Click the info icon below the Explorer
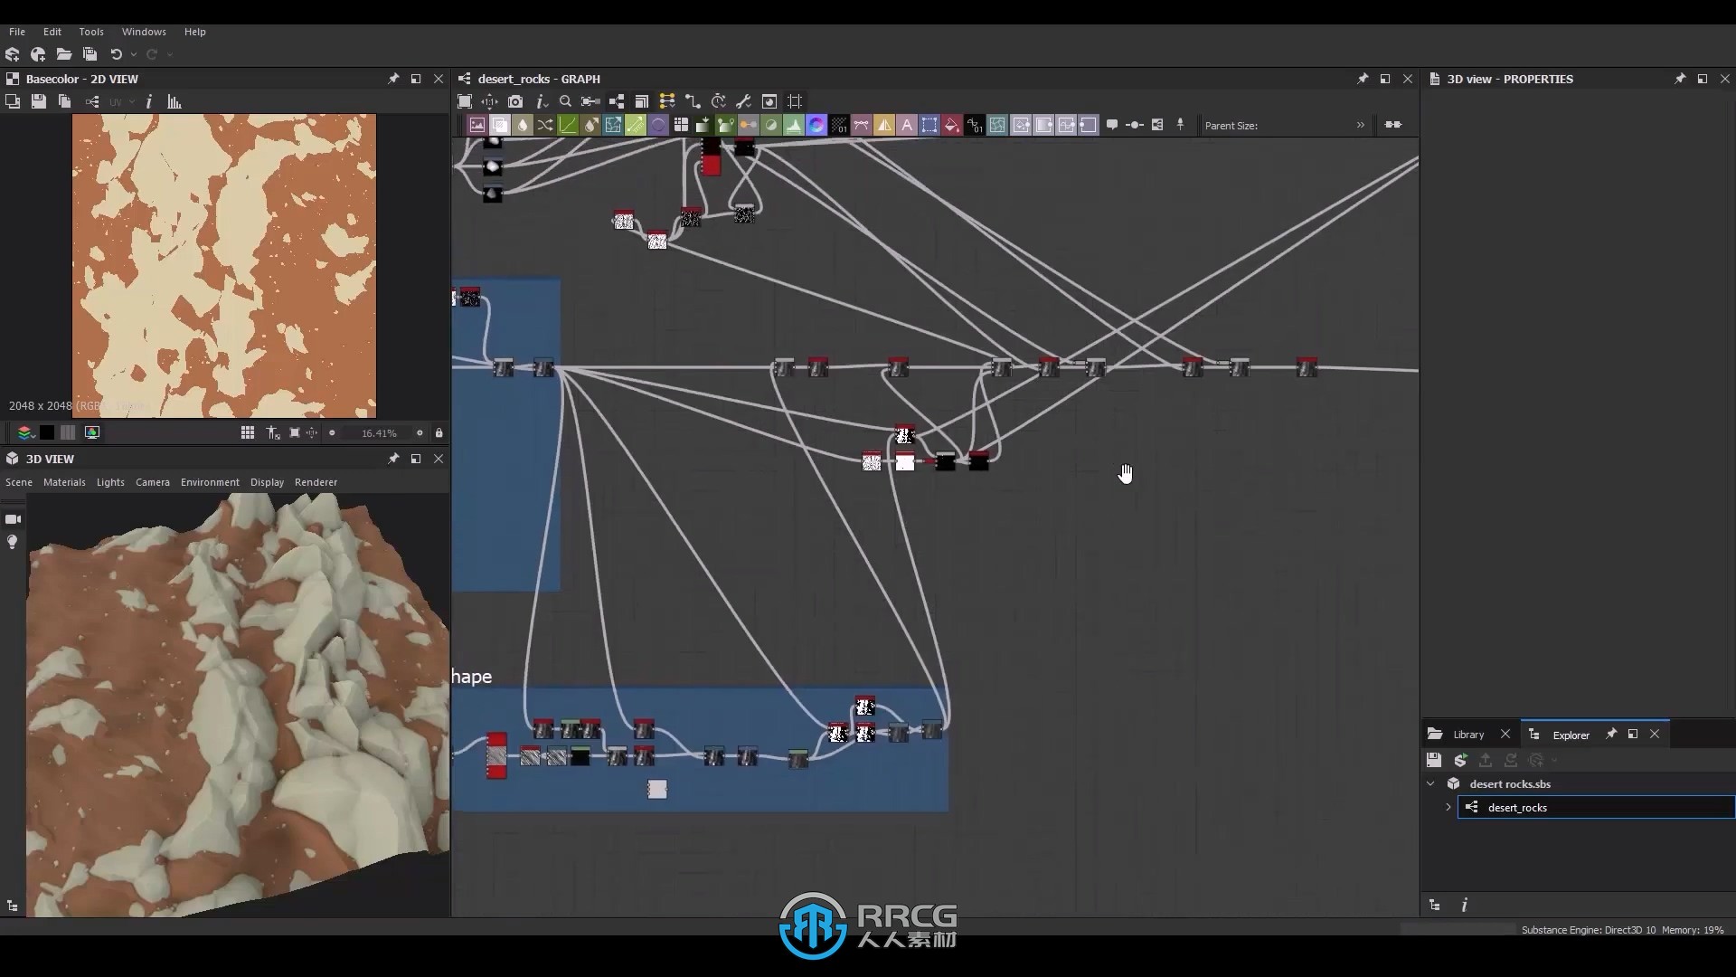The height and width of the screenshot is (977, 1736). point(1464,905)
